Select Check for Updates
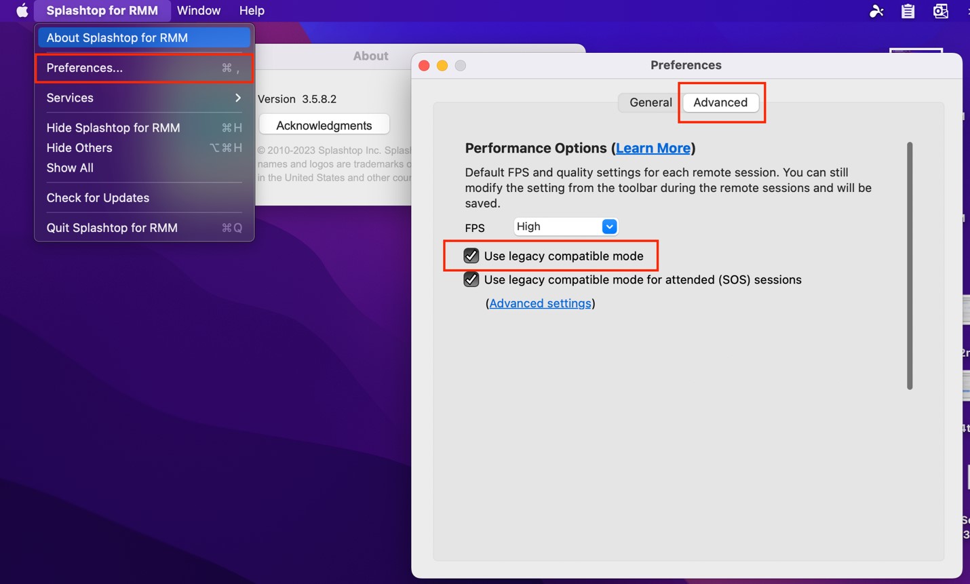Image resolution: width=970 pixels, height=584 pixels. pyautogui.click(x=144, y=197)
